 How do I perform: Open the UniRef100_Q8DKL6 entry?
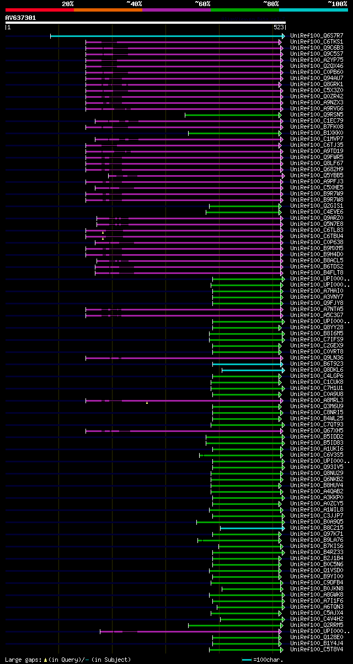[317, 370]
